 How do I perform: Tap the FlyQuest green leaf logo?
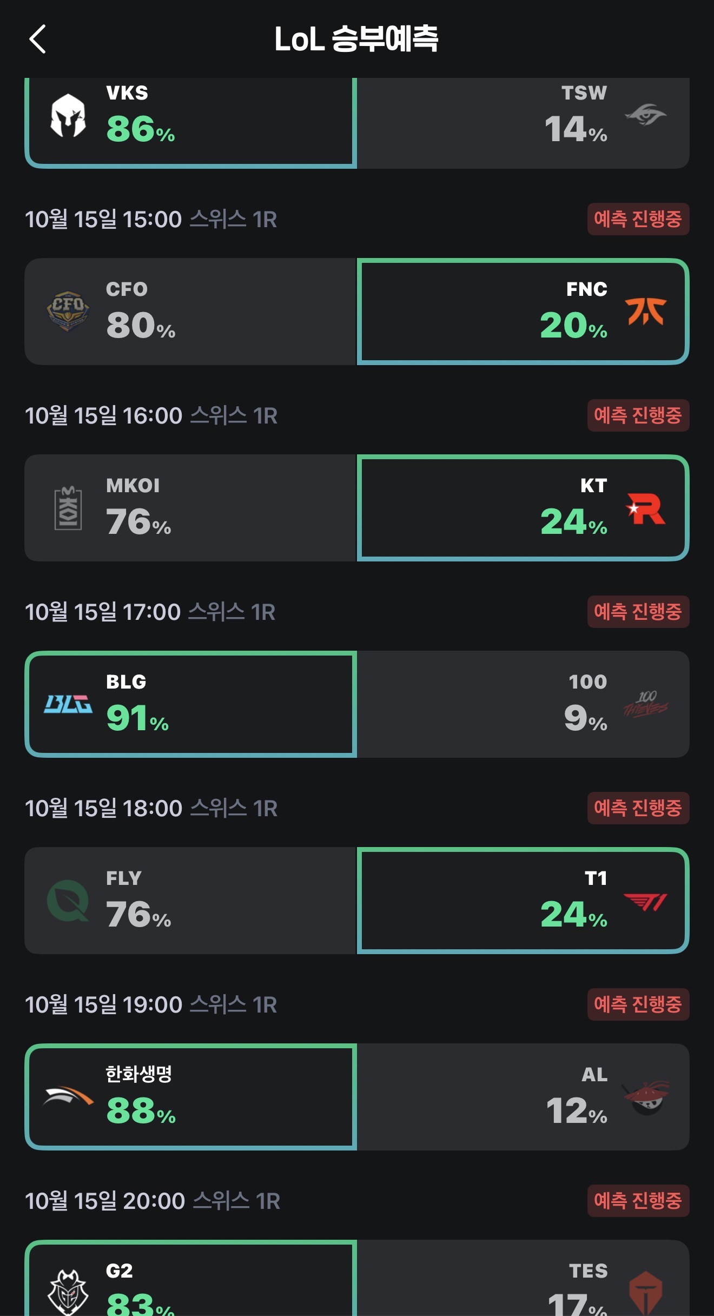pyautogui.click(x=68, y=901)
